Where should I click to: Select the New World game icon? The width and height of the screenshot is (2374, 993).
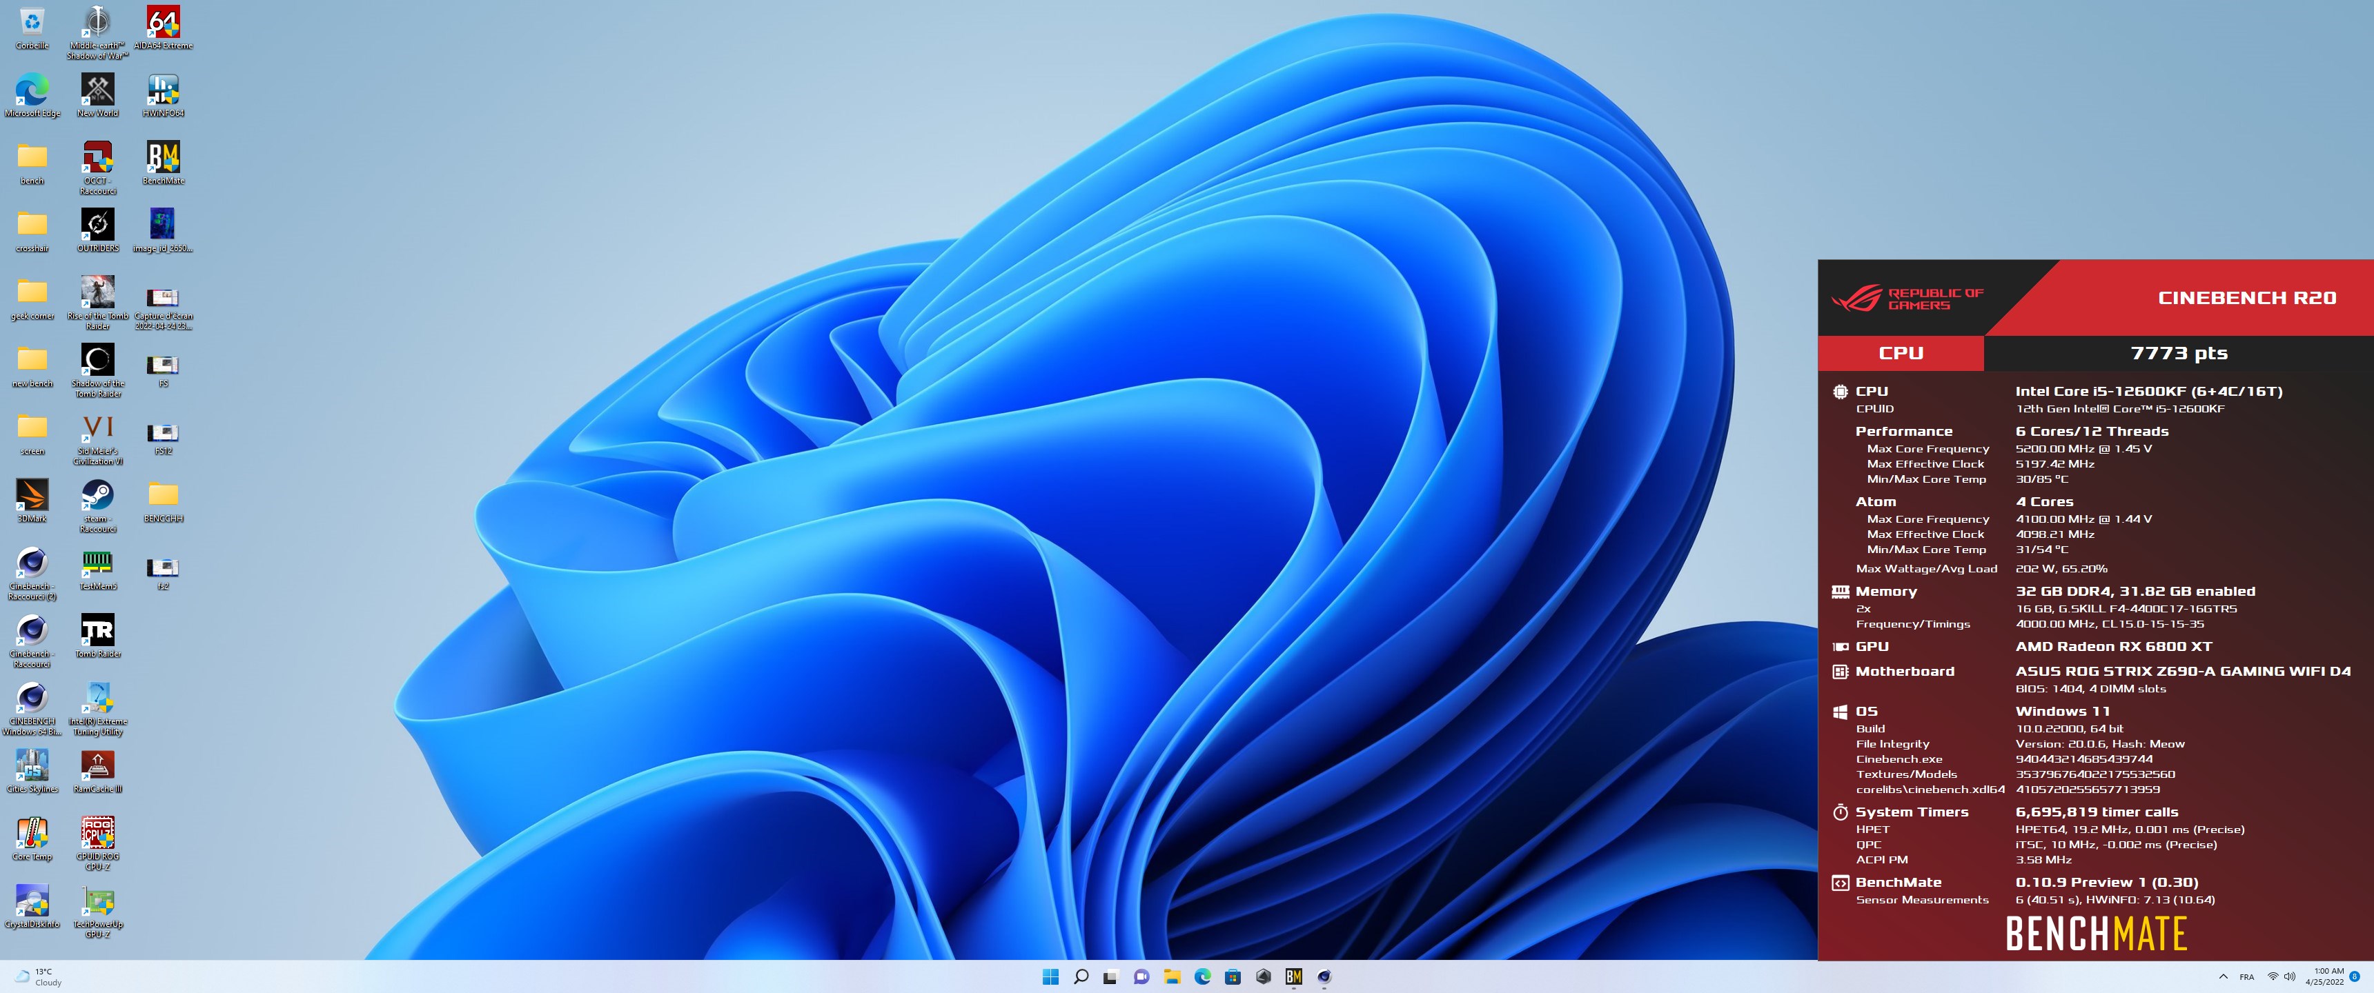[98, 95]
